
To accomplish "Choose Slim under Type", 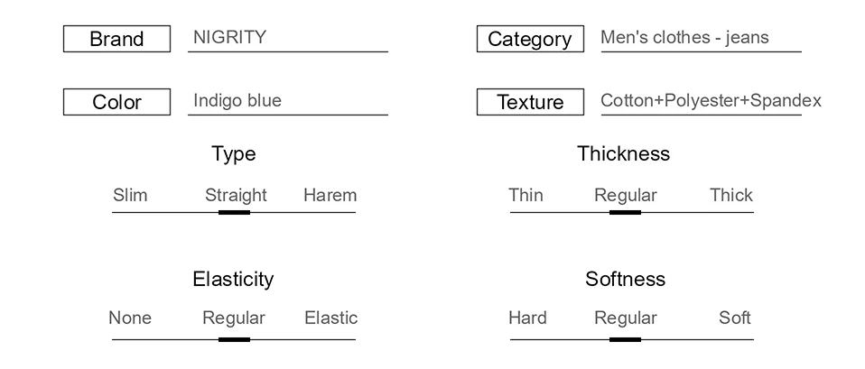I will (x=130, y=195).
